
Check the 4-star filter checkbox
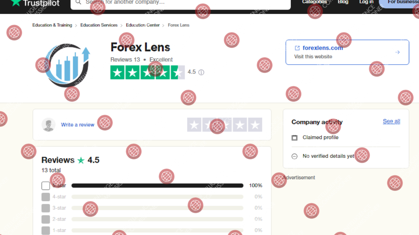pyautogui.click(x=46, y=197)
